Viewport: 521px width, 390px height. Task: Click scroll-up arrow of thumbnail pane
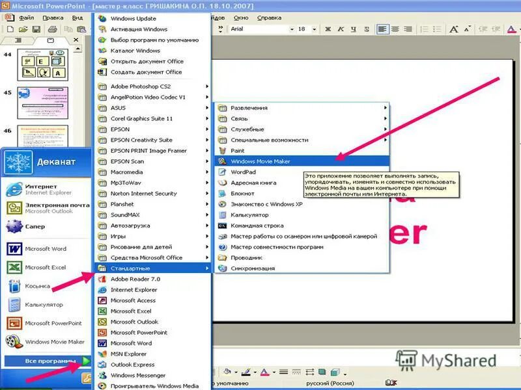tap(77, 49)
